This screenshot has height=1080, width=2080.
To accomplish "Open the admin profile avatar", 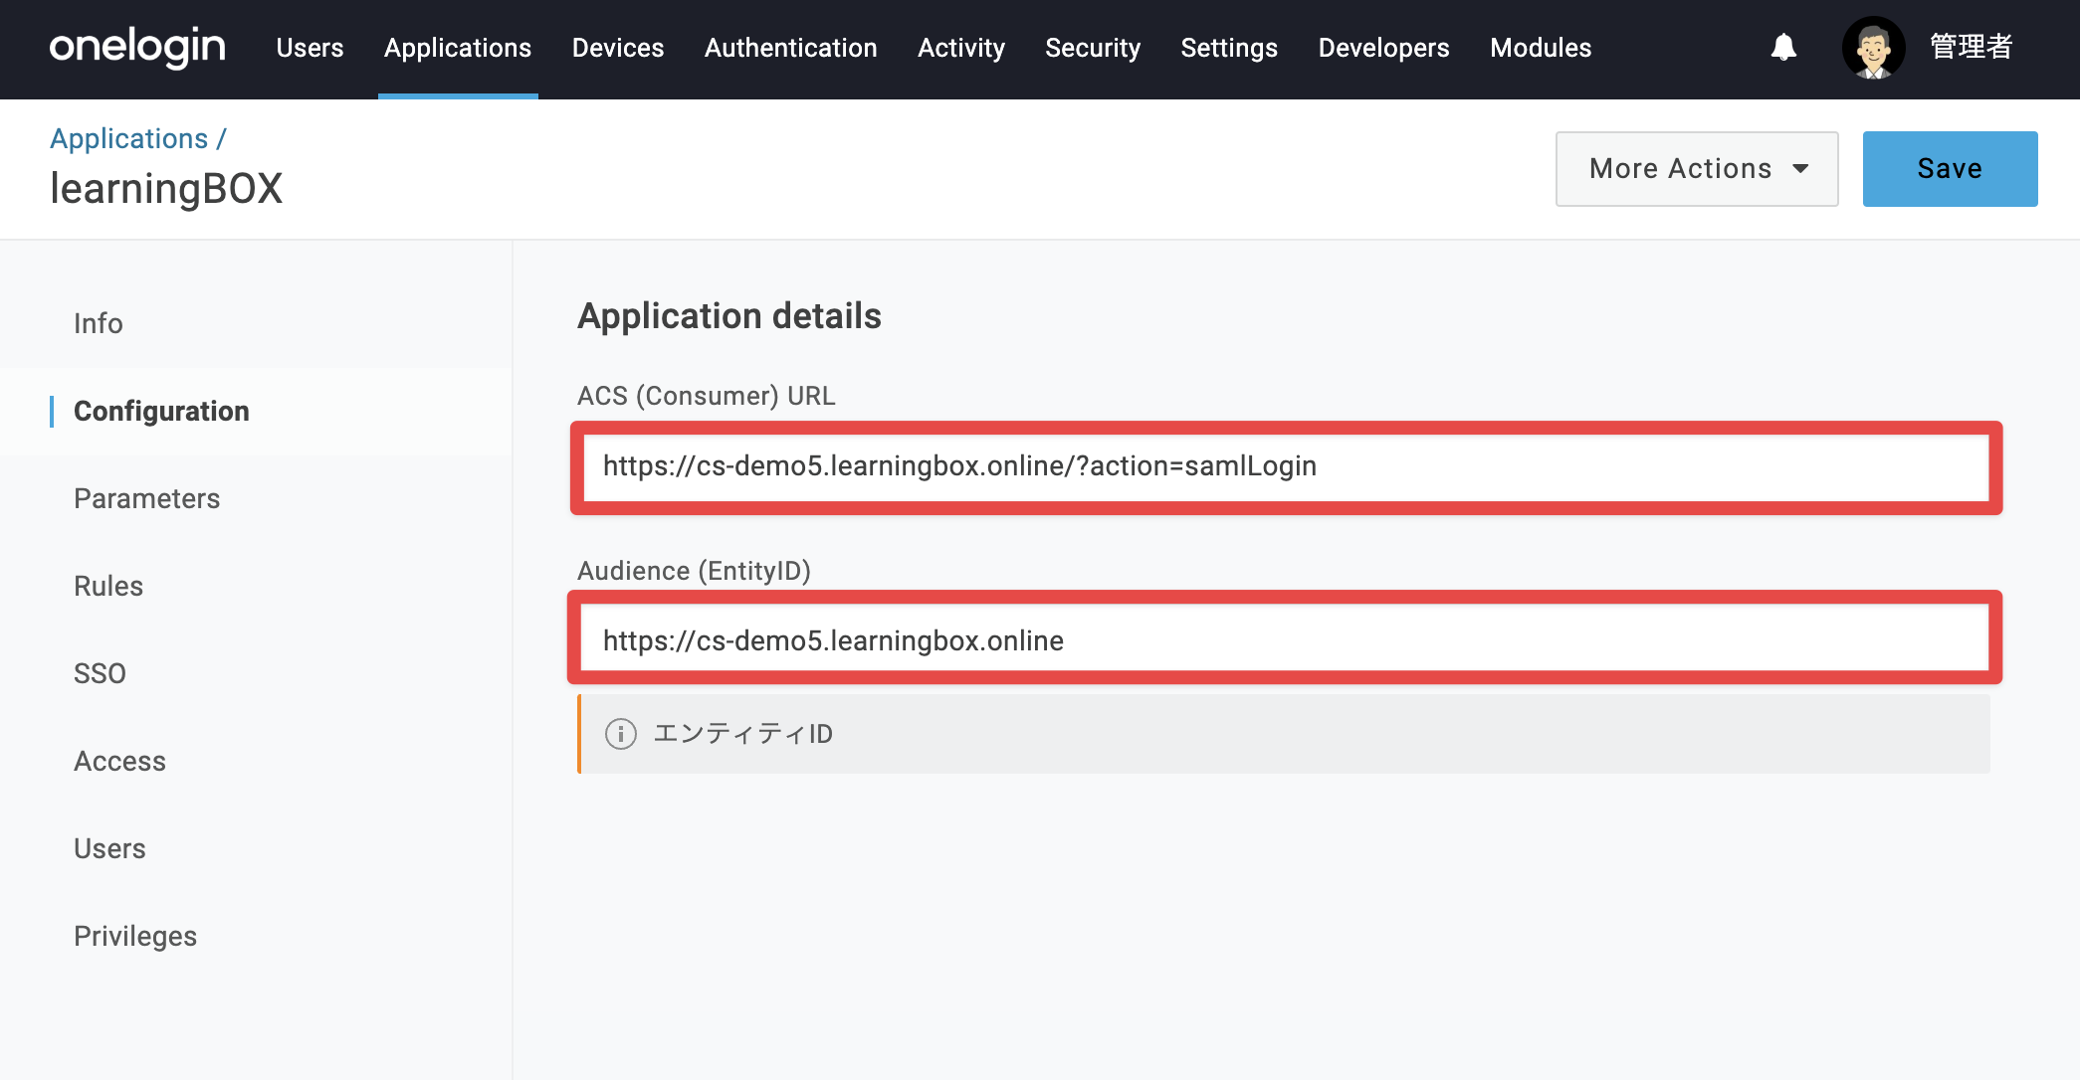I will pyautogui.click(x=1873, y=48).
